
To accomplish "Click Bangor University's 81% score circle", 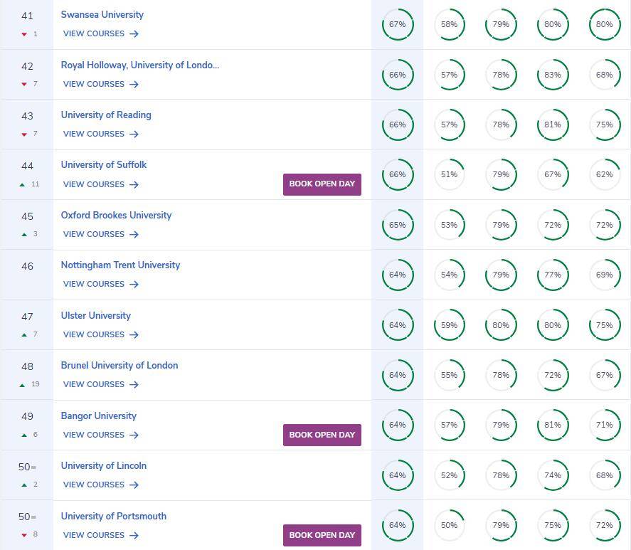I will pos(553,425).
